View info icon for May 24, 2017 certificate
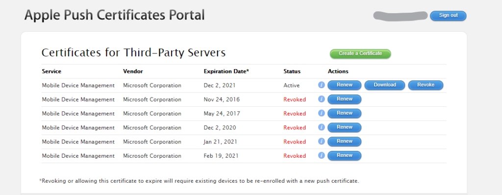Image resolution: width=502 pixels, height=195 pixels. point(322,113)
